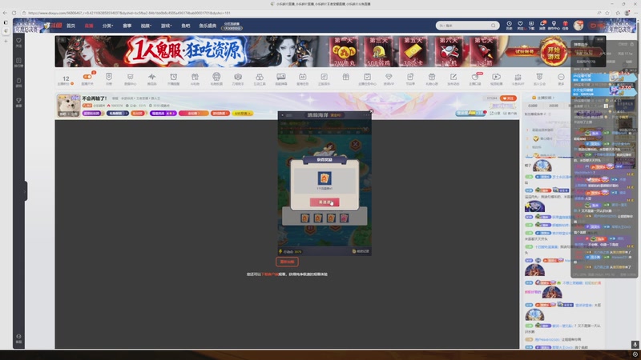This screenshot has height=360, width=641.
Task: Open the streamer task center icon
Action: (x=367, y=78)
